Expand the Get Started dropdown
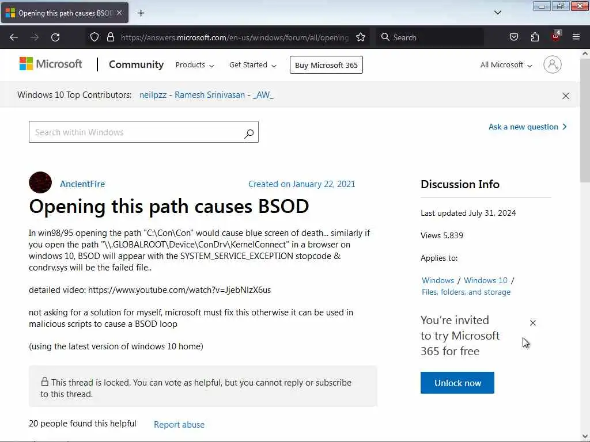The image size is (590, 442). (x=253, y=65)
